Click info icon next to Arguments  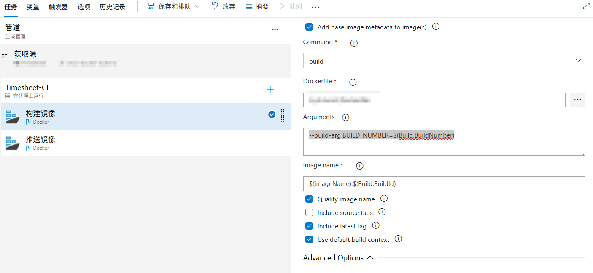click(345, 117)
